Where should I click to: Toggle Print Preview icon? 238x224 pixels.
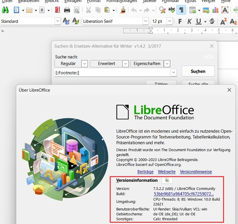pos(77,10)
